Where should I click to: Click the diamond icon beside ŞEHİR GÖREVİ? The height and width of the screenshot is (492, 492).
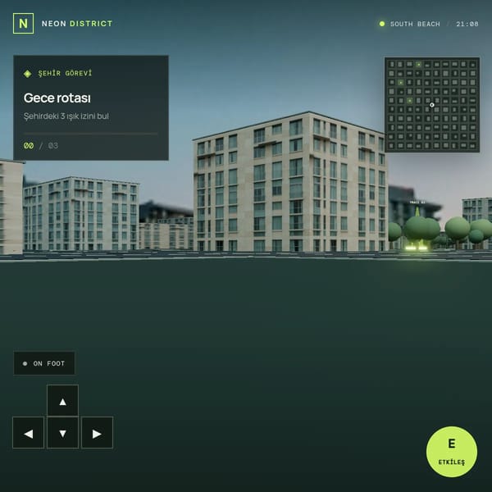click(x=28, y=74)
